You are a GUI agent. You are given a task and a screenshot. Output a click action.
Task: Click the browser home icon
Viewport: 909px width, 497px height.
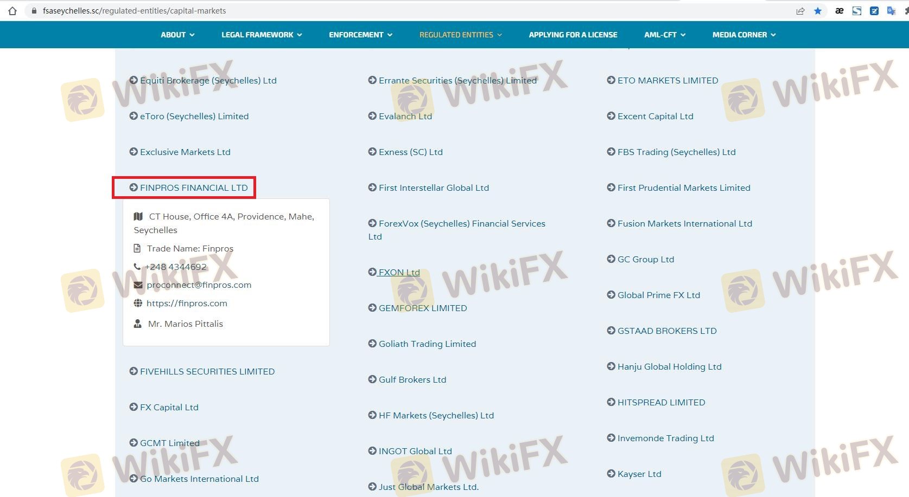(12, 11)
